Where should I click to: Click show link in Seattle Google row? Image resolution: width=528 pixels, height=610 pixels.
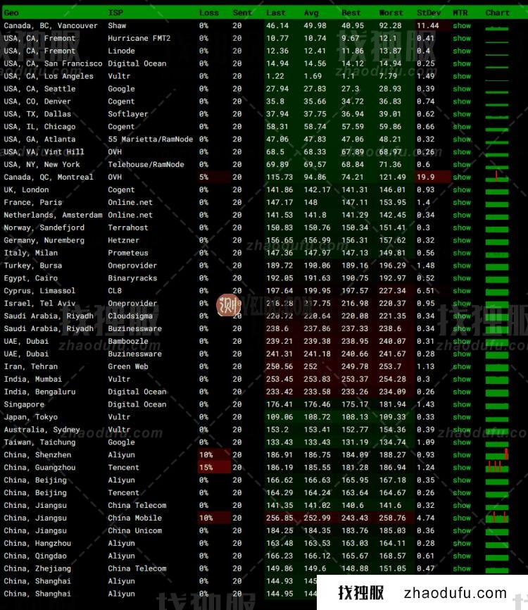(x=462, y=89)
